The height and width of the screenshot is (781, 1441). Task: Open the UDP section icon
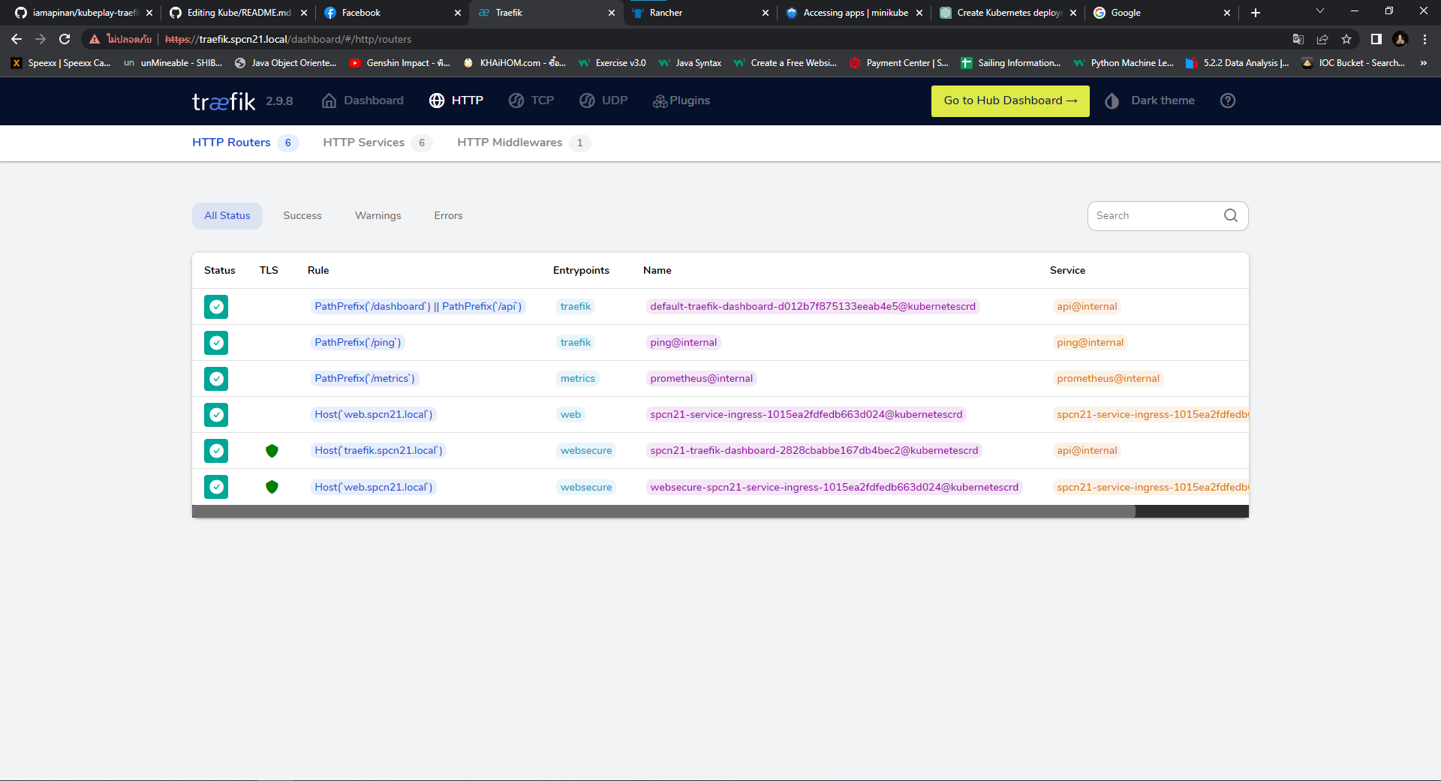[588, 101]
